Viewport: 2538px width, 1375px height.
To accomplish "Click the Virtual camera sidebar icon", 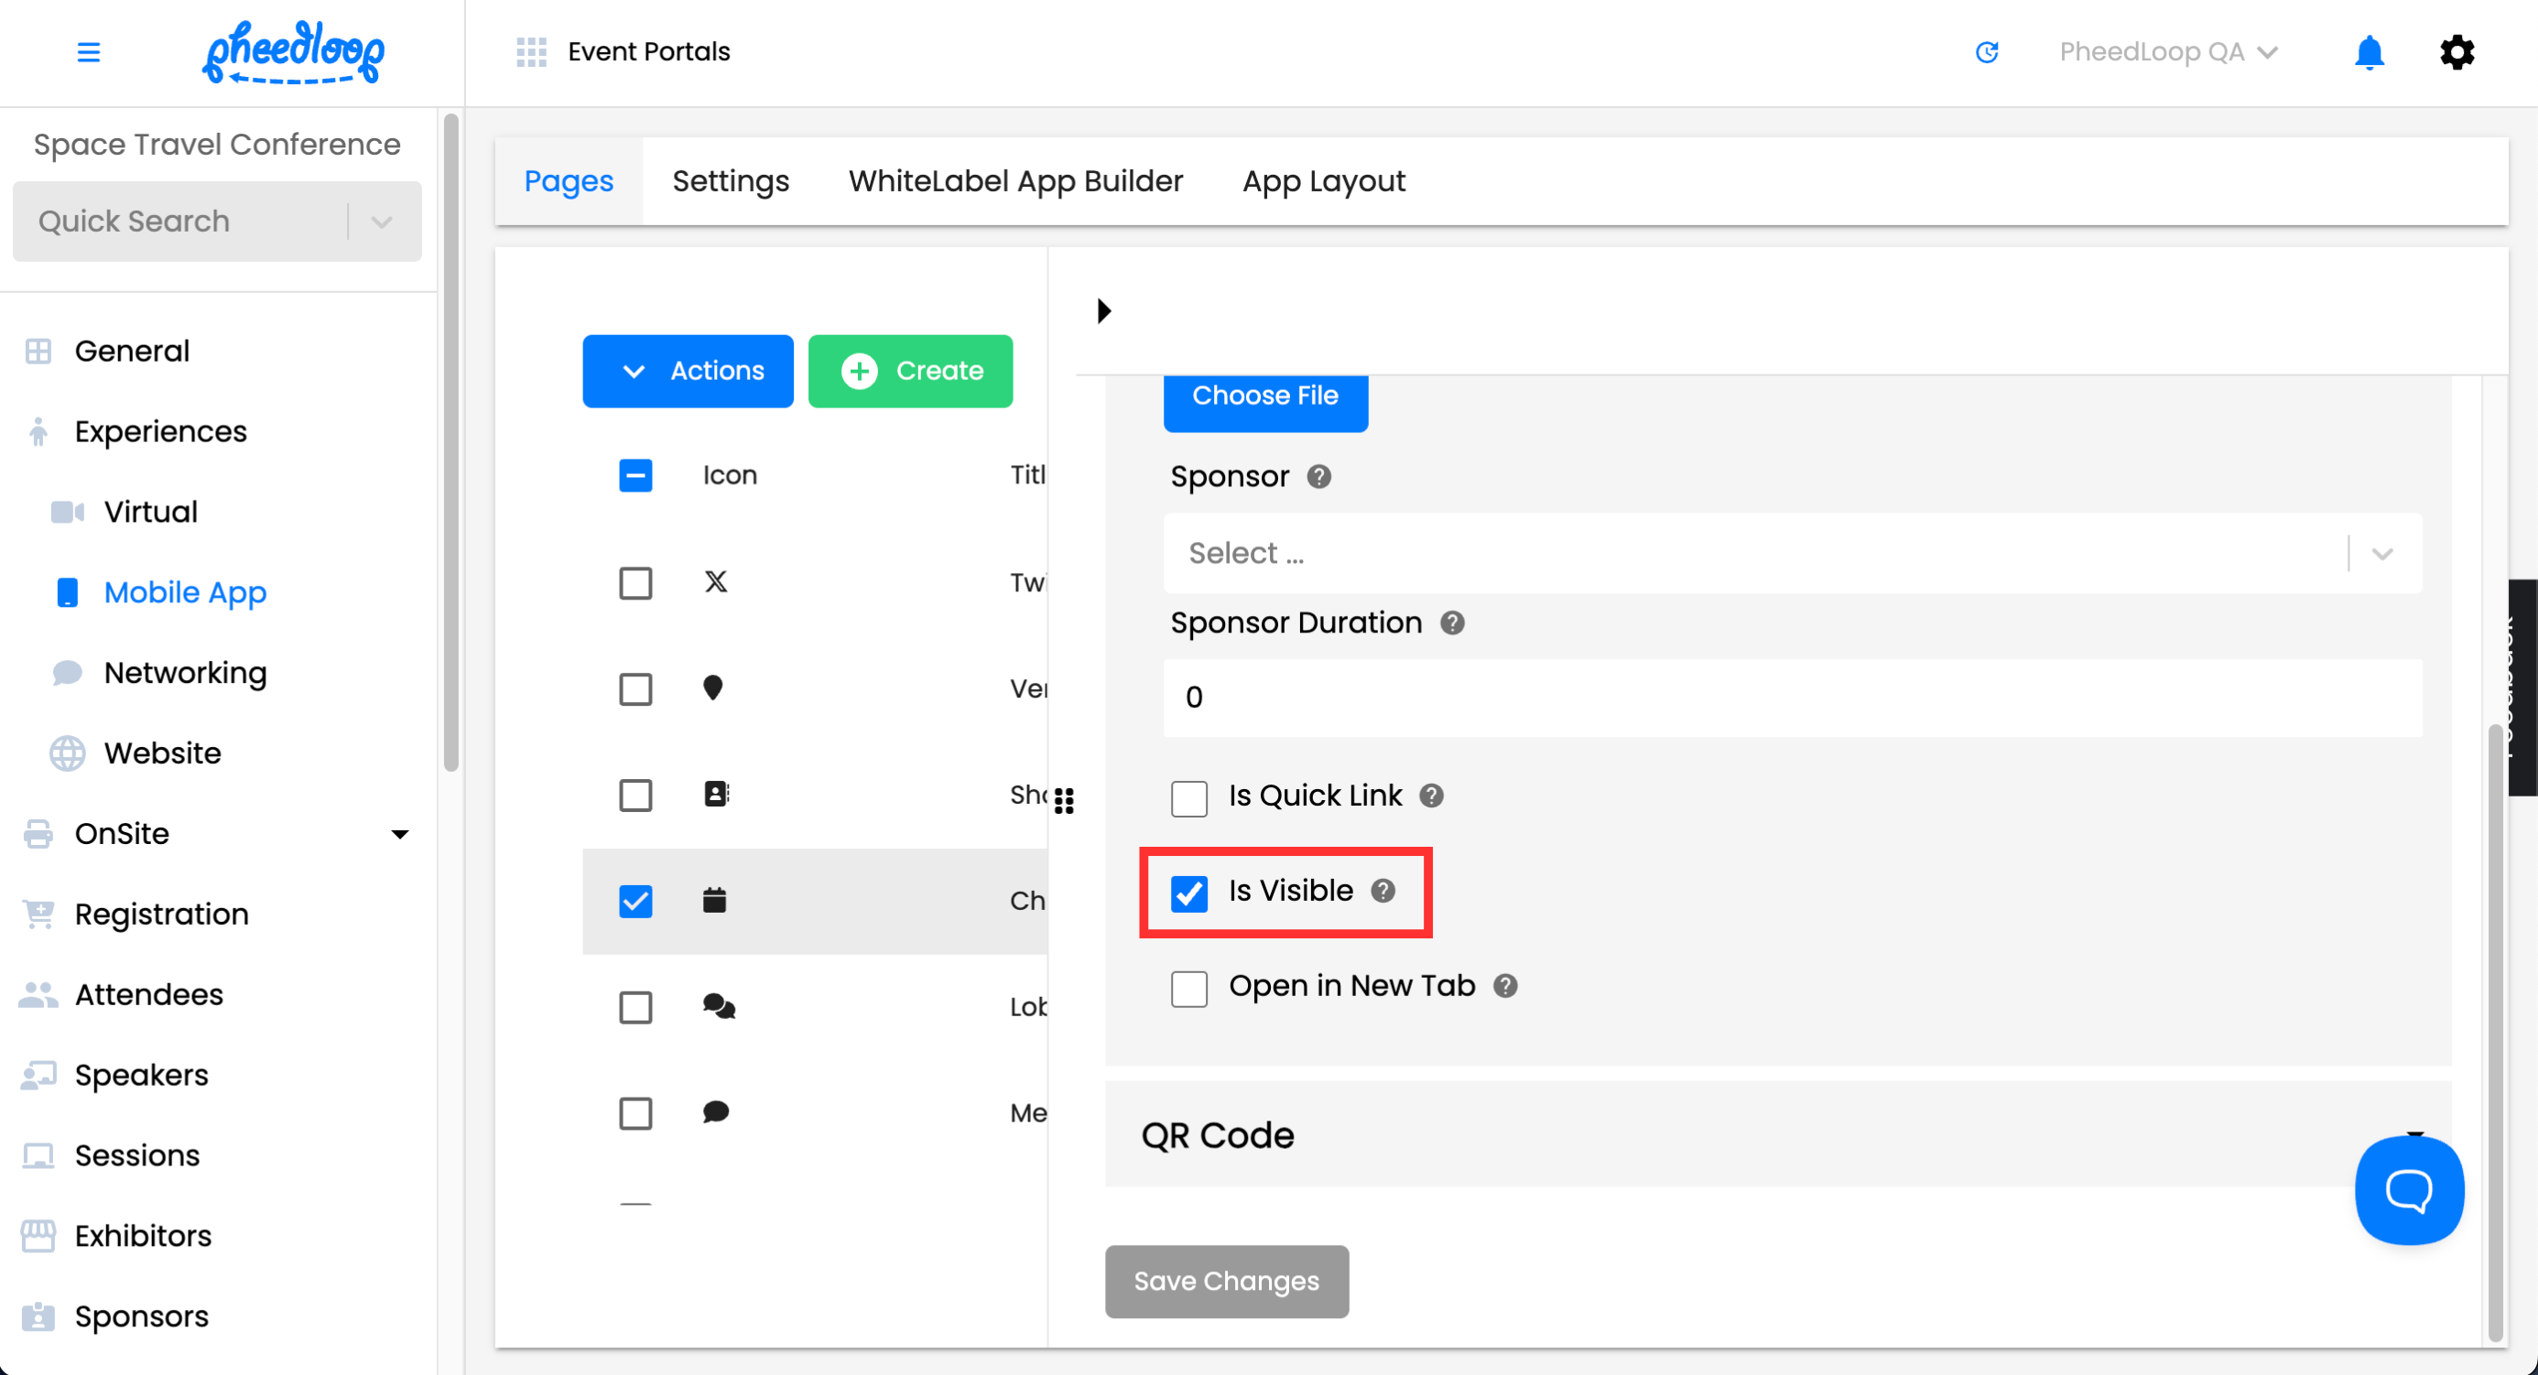I will point(67,512).
